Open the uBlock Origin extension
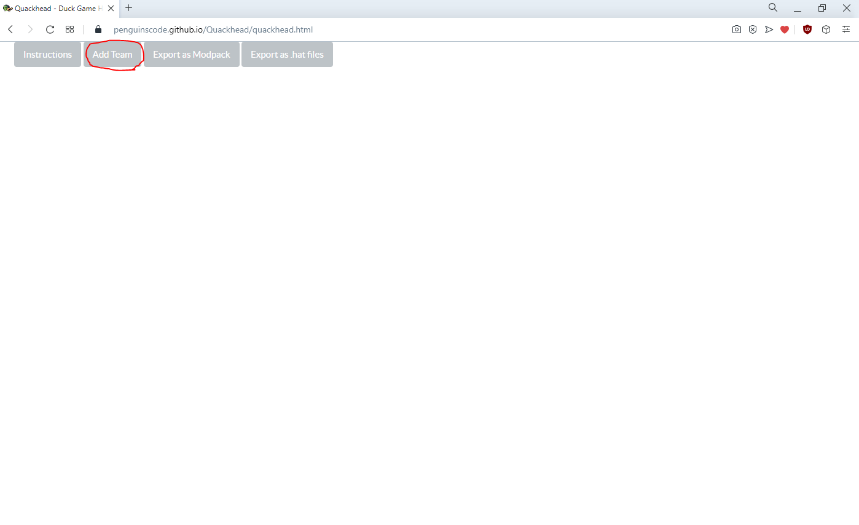859x525 pixels. 807,29
